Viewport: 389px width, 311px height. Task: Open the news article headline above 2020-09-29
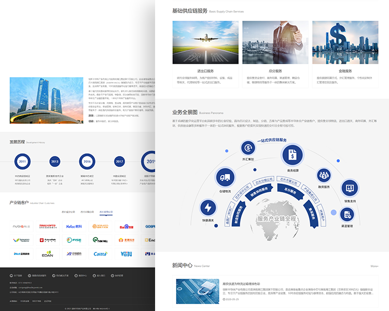click(241, 284)
